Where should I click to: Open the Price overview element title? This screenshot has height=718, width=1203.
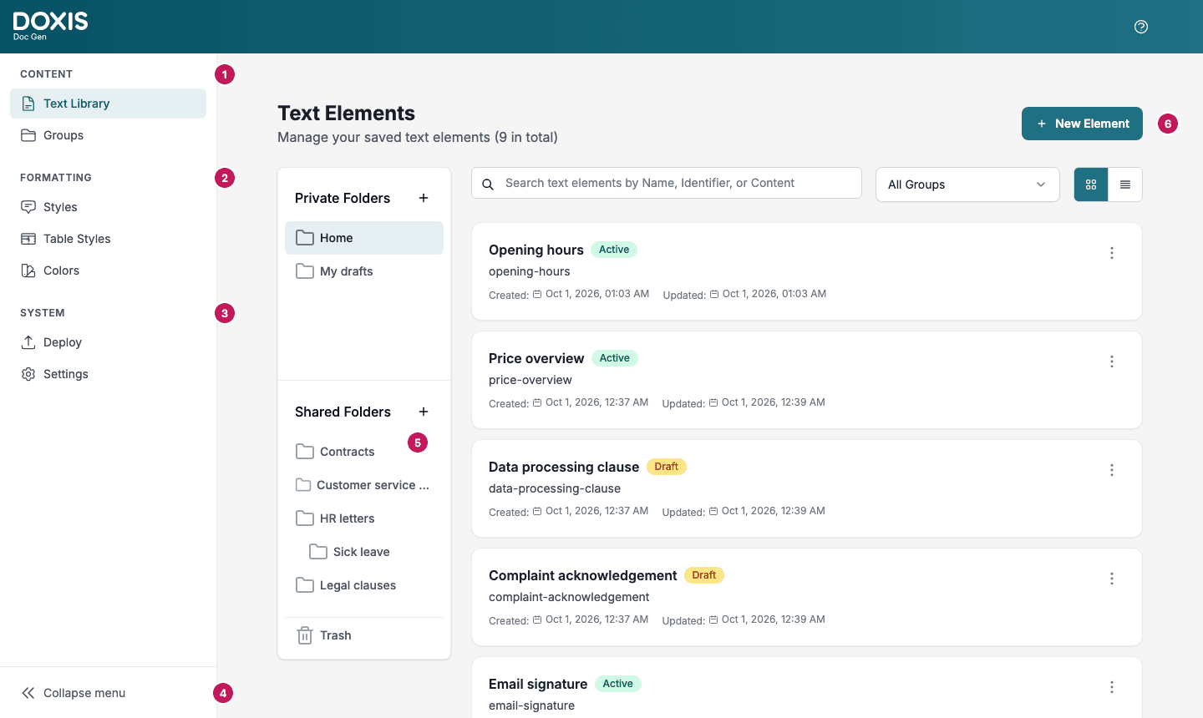point(536,358)
